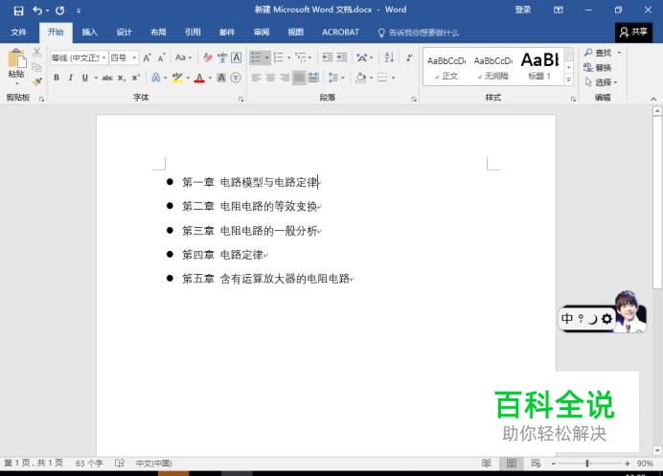Paste clipboard contents with the 粘贴 button
Screen dimensions: 663x476
[16, 65]
